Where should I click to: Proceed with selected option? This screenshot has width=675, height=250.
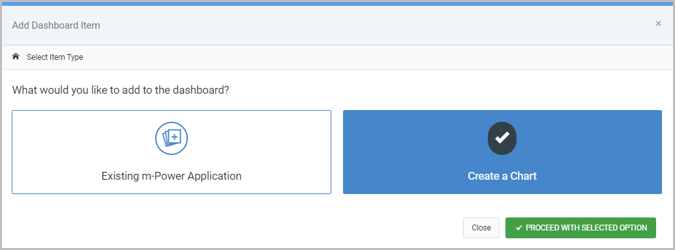pos(580,228)
